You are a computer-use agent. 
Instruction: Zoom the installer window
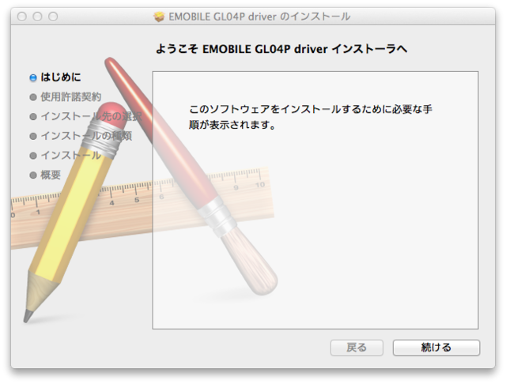(x=53, y=17)
